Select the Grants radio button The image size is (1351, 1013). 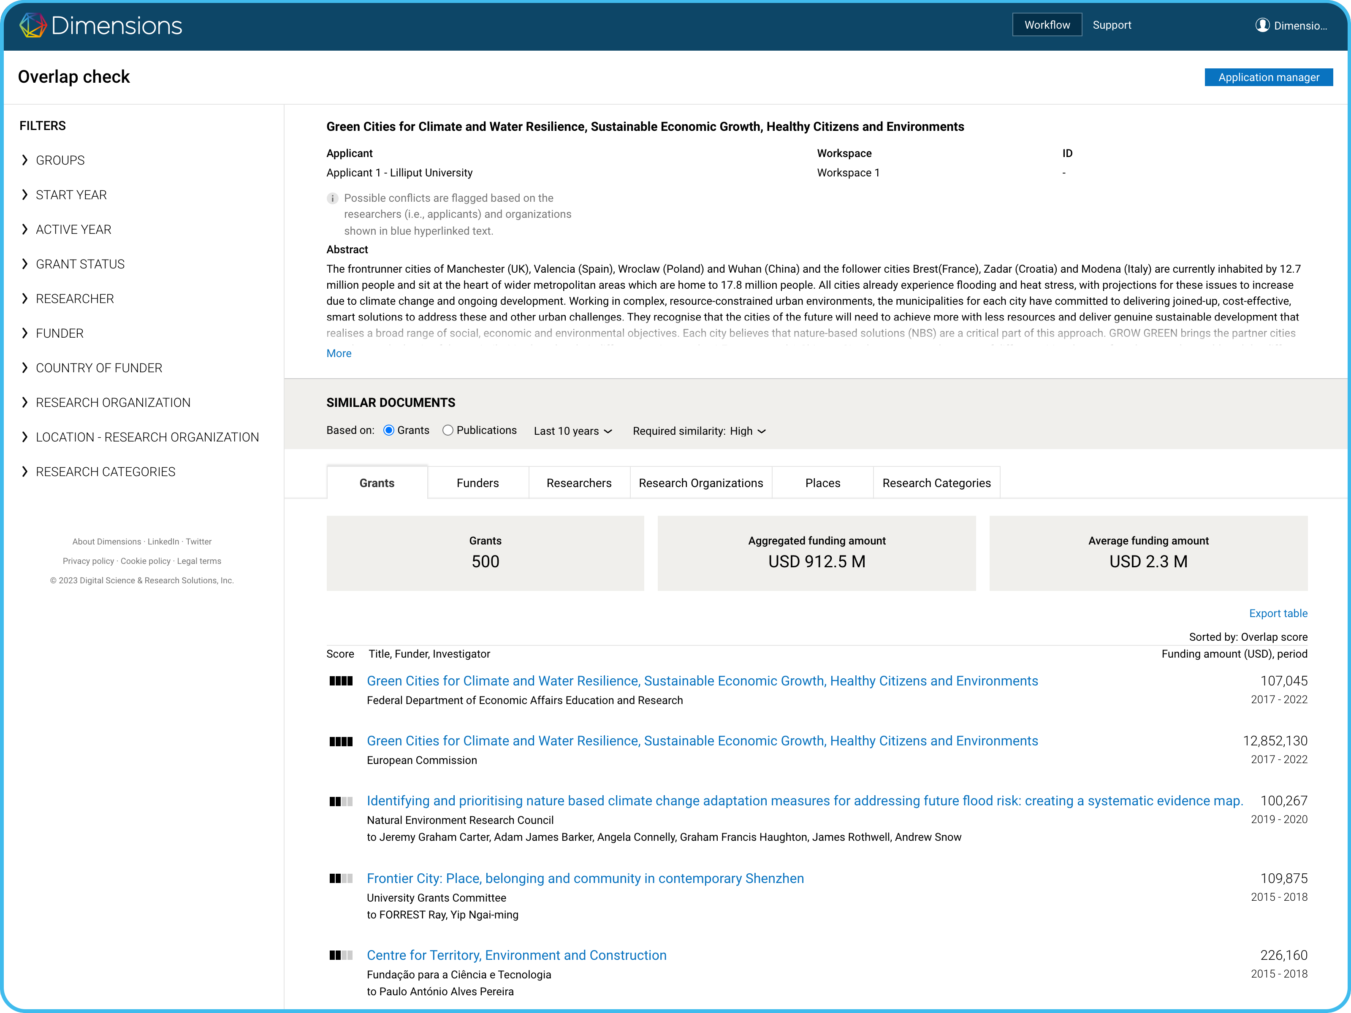[388, 431]
